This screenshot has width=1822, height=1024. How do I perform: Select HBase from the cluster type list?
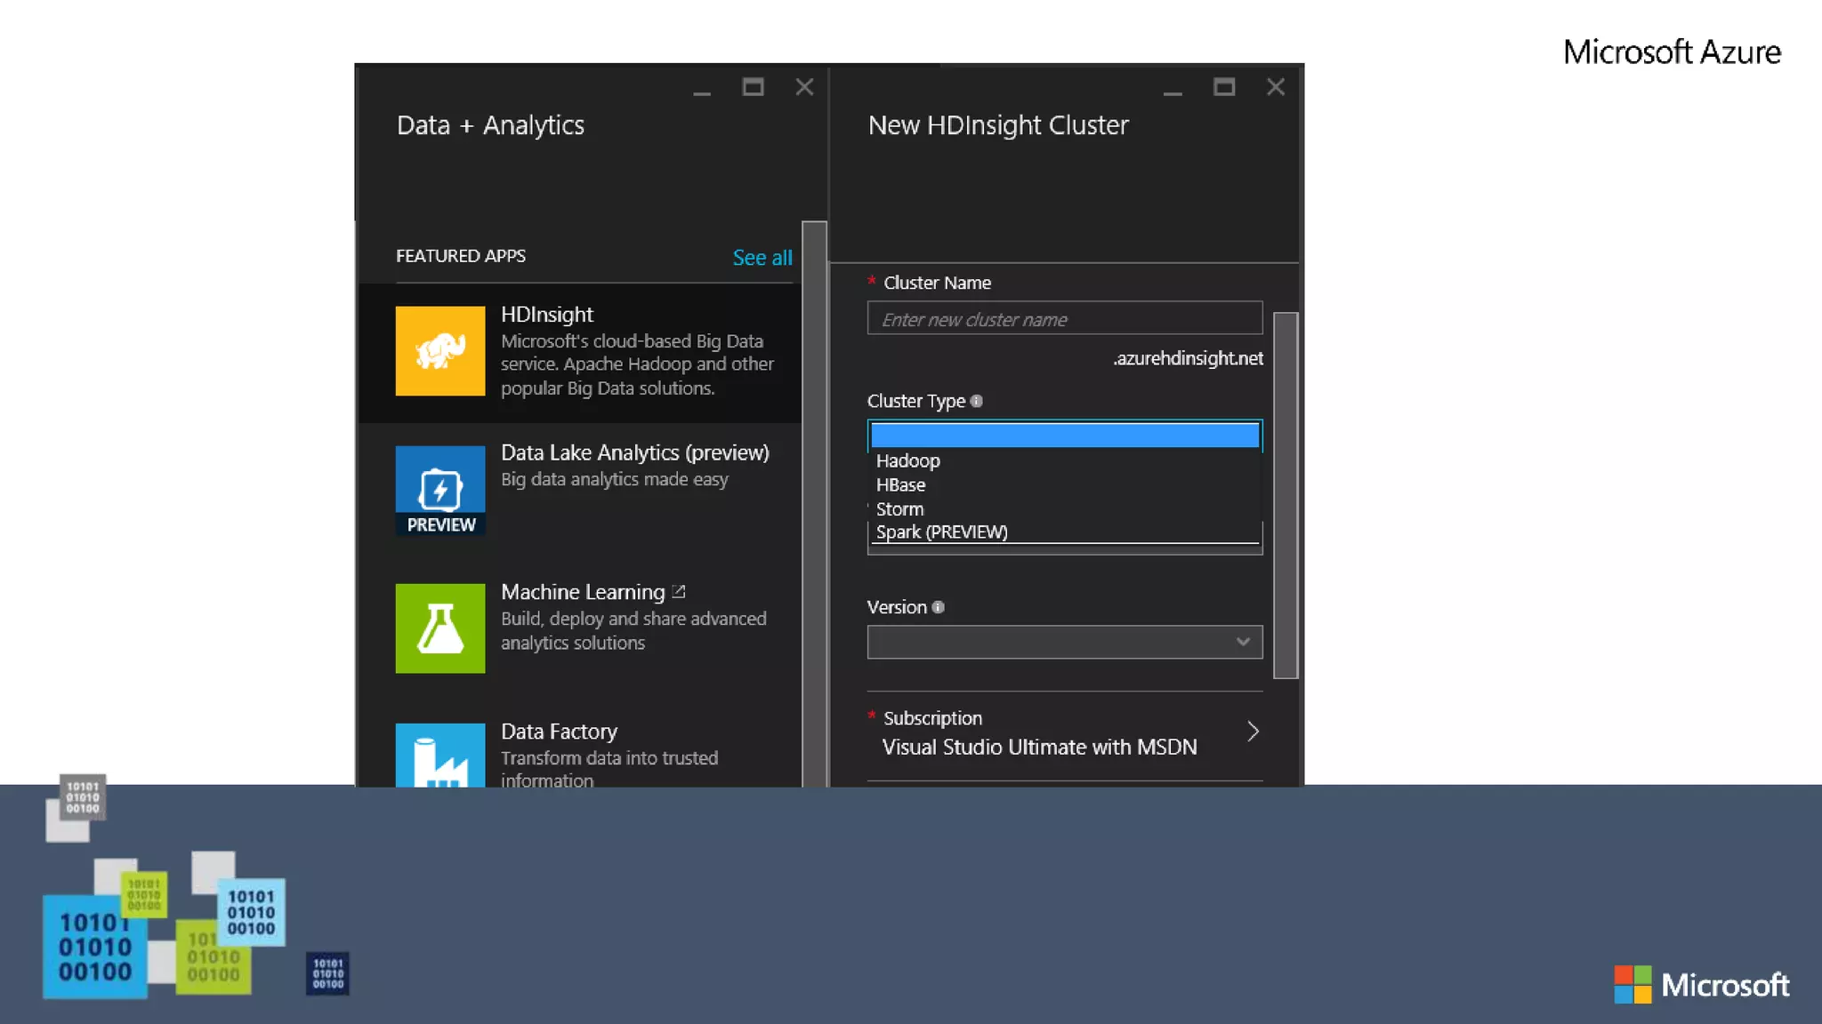click(x=900, y=485)
